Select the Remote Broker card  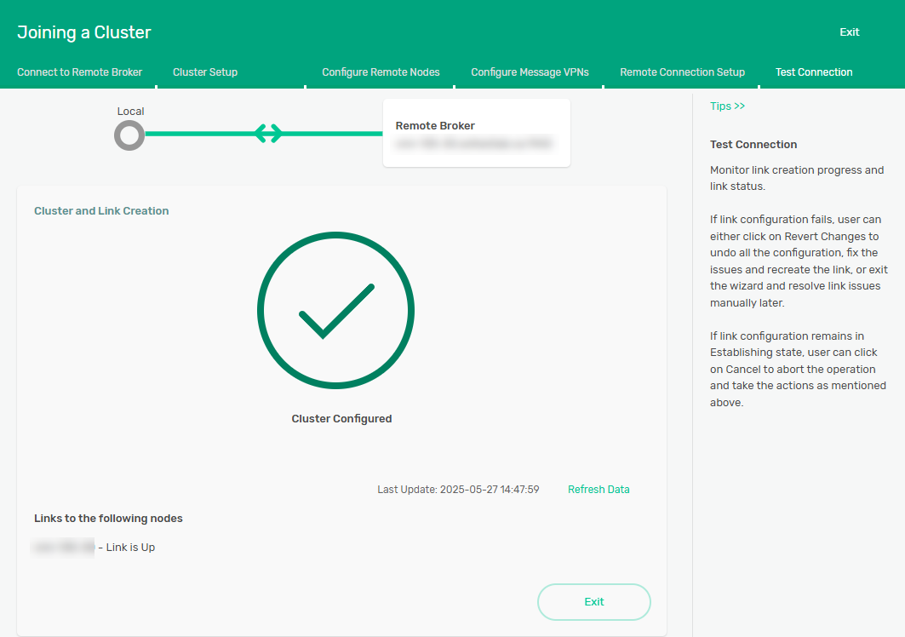476,133
